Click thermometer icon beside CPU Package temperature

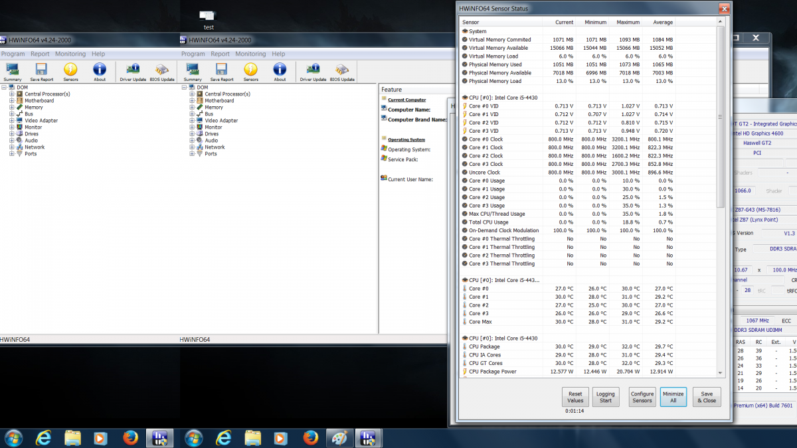point(465,346)
